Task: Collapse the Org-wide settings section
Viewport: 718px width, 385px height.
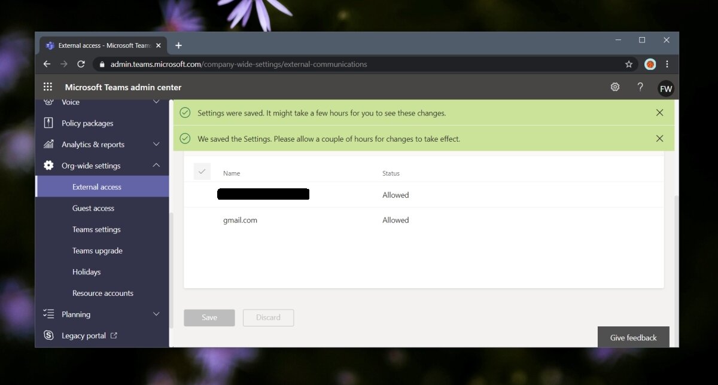Action: click(156, 166)
